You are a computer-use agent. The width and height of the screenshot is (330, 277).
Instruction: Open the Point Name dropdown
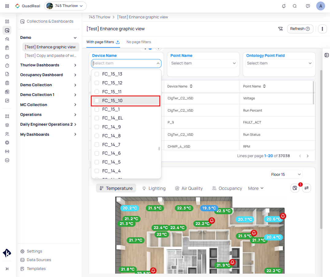tap(203, 63)
